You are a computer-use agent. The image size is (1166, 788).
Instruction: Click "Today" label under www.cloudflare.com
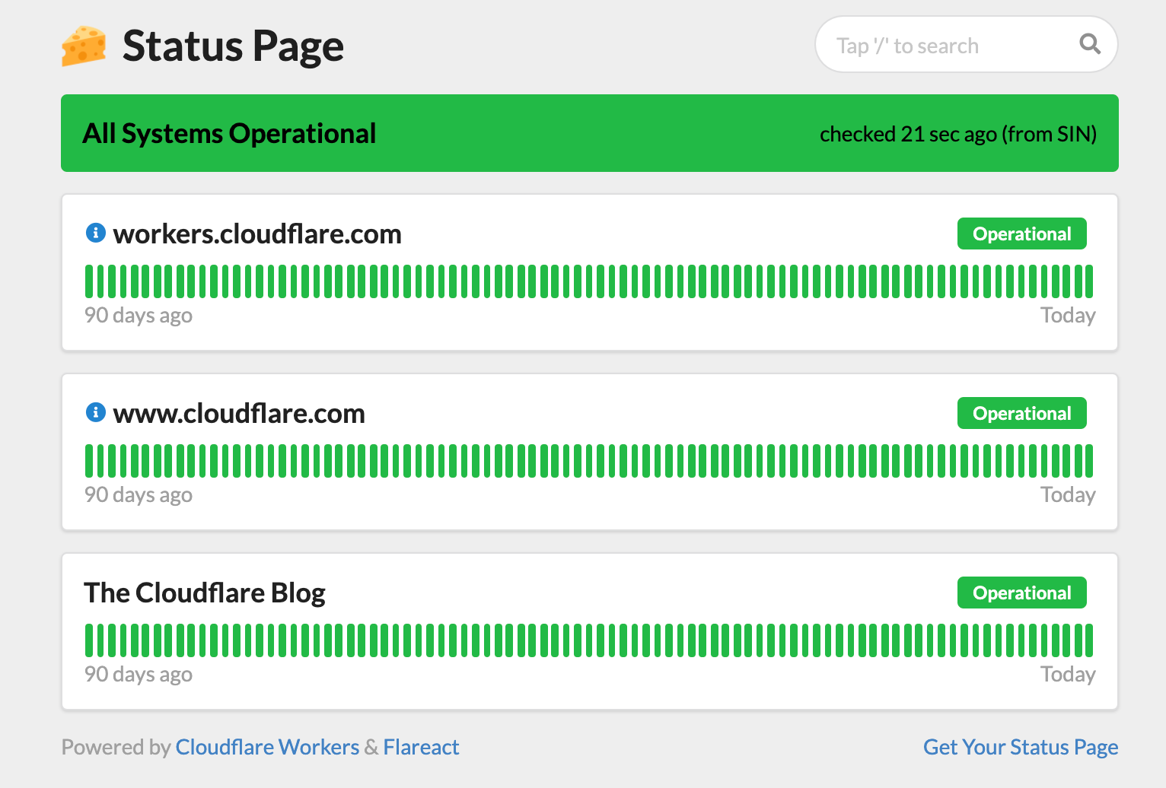tap(1068, 495)
